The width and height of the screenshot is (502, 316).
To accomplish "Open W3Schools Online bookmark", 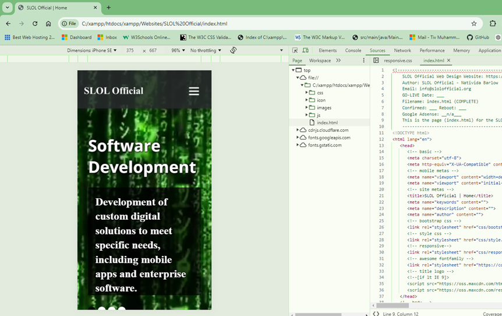I will (x=147, y=37).
